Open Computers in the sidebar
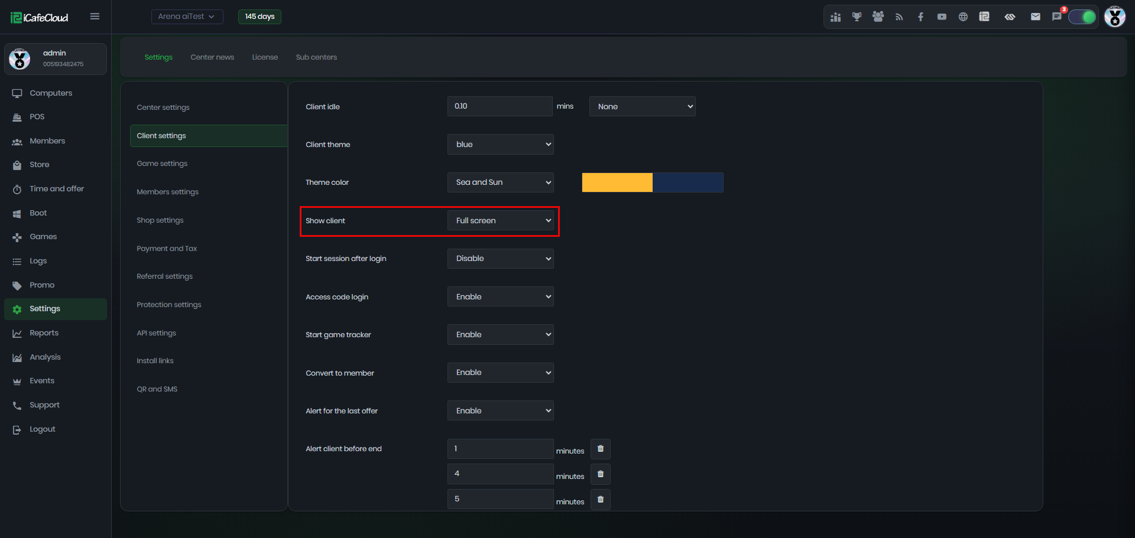Viewport: 1135px width, 538px height. pyautogui.click(x=56, y=93)
